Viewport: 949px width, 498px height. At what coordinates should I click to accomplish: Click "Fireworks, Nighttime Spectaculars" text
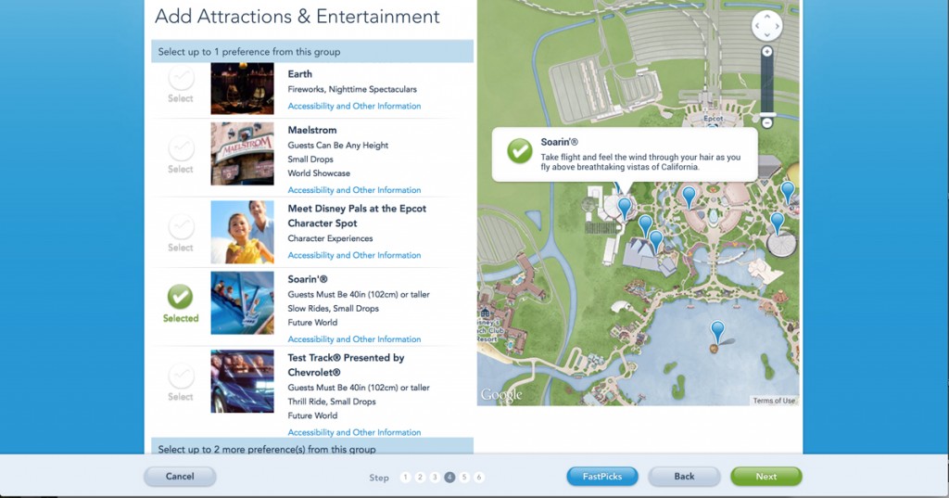click(351, 89)
